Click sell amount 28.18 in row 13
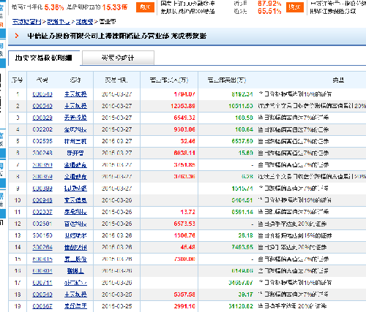Image resolution: width=366 pixels, height=312 pixels. click(246, 235)
